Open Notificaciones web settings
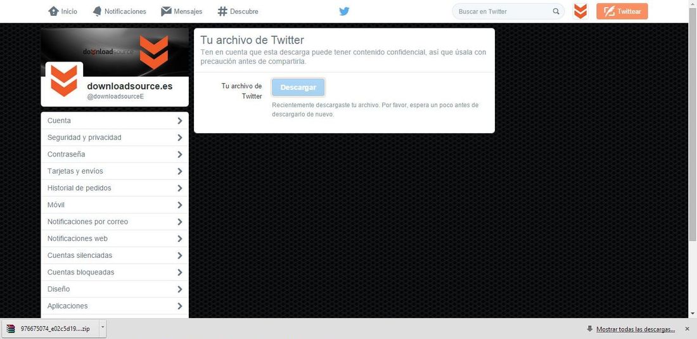 [x=115, y=239]
